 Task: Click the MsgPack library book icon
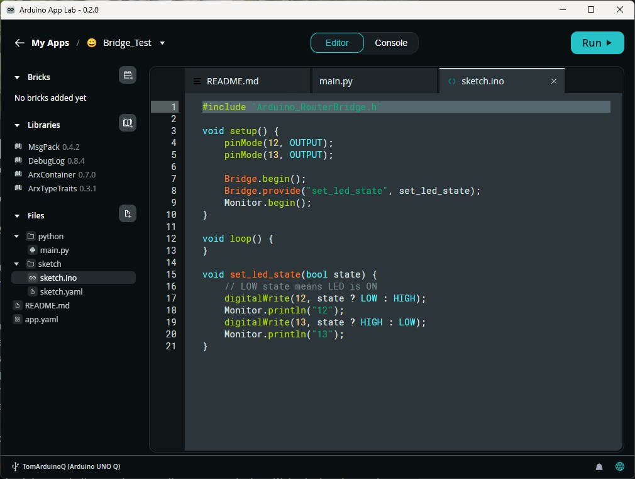click(x=18, y=147)
